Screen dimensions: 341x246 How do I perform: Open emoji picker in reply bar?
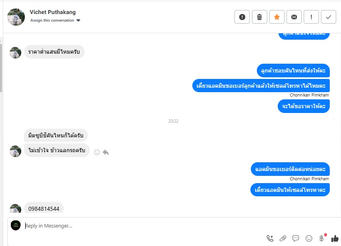pyautogui.click(x=309, y=238)
